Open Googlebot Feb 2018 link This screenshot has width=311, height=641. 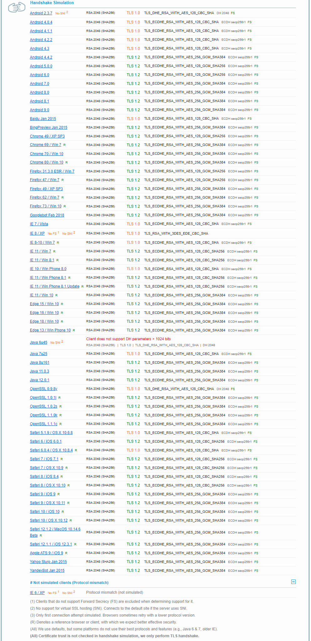47,215
